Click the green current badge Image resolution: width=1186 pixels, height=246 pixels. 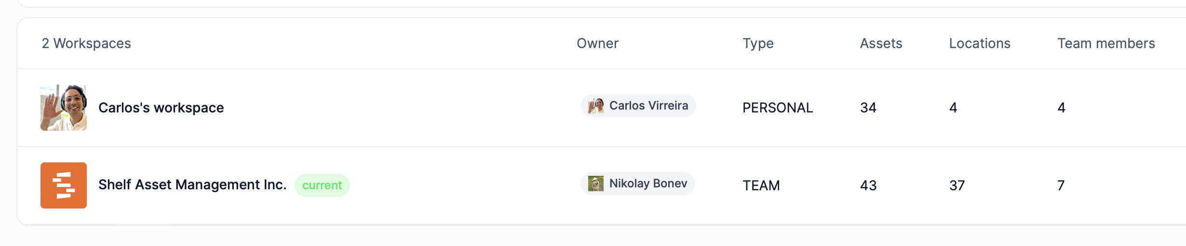pos(322,185)
